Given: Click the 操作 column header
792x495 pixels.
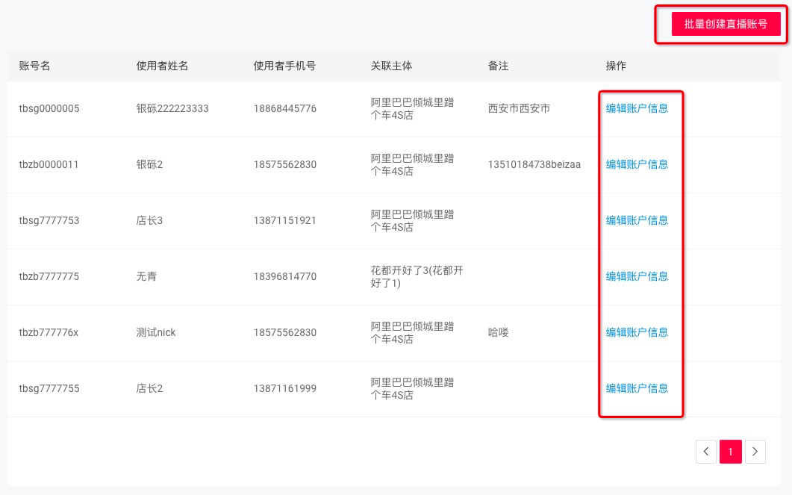Looking at the screenshot, I should (616, 66).
